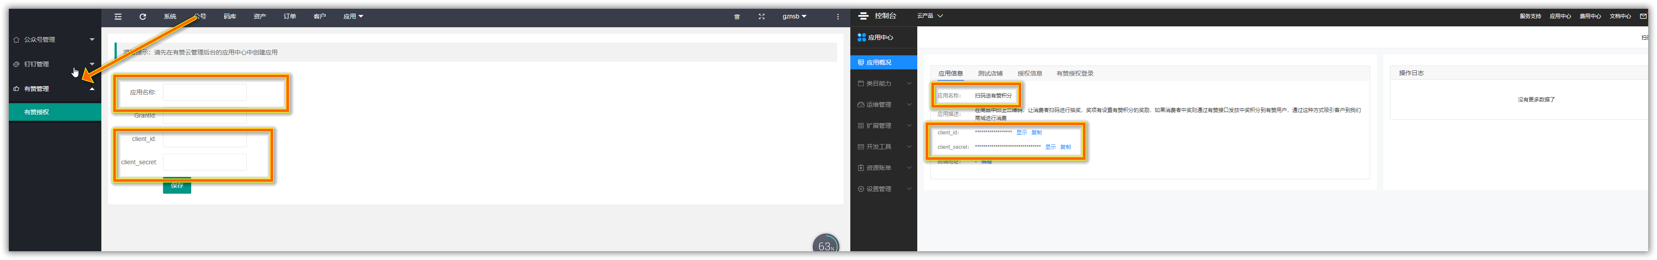Click 显示 next to client_secret

point(1050,148)
